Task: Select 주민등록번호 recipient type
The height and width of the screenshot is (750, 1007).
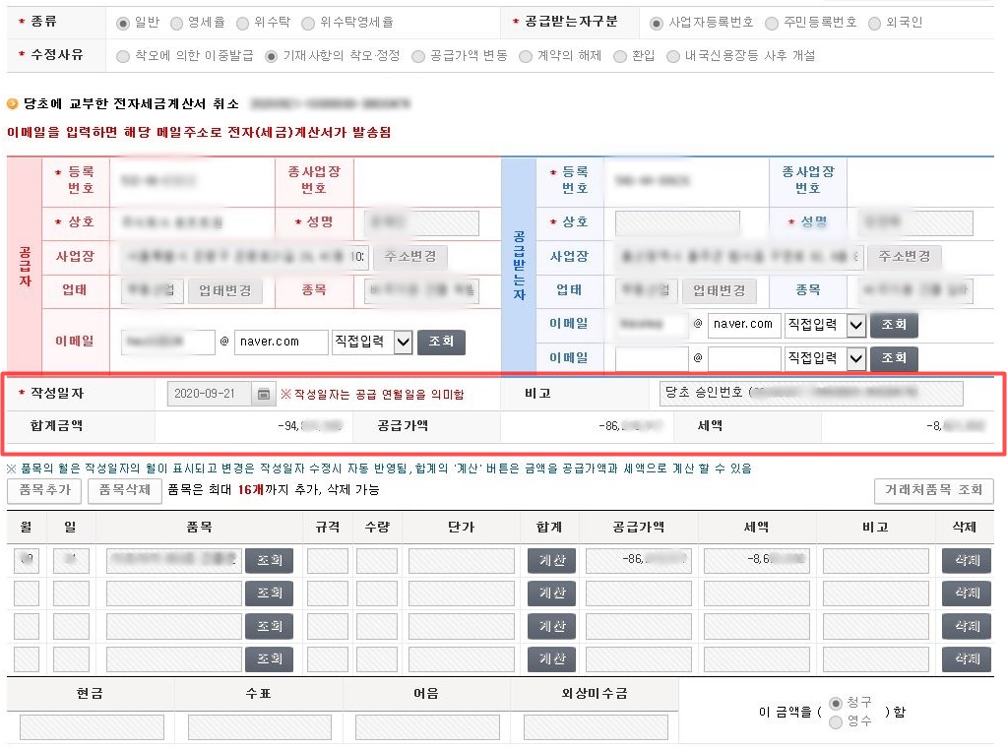Action: 772,24
